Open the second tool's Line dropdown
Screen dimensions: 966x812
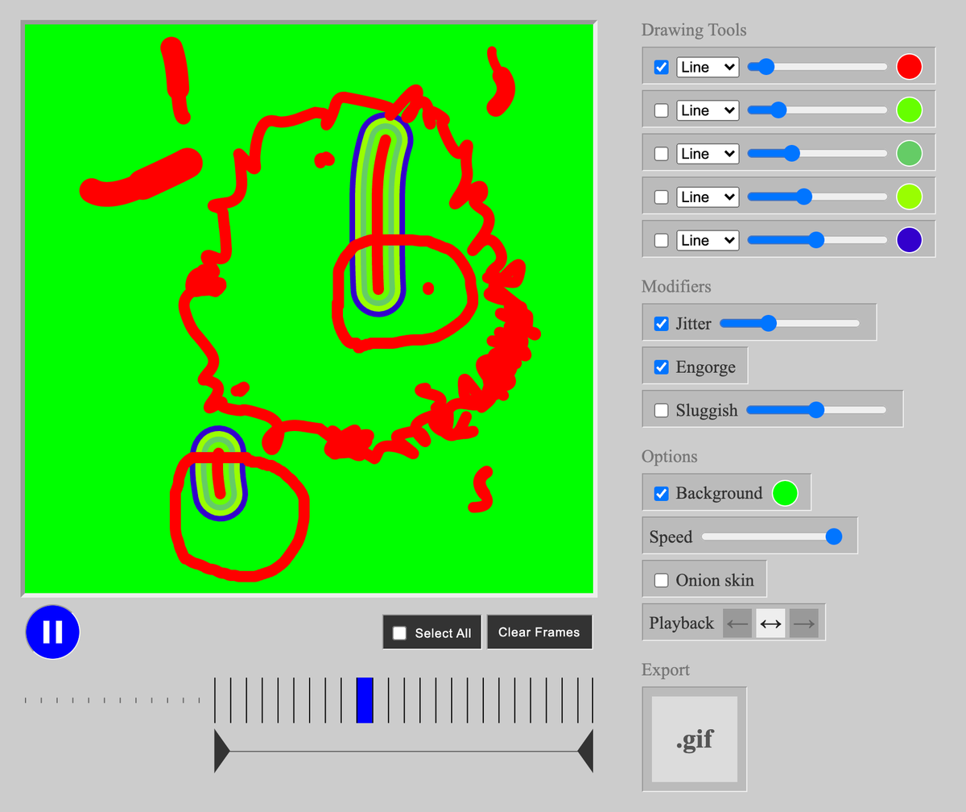(708, 110)
